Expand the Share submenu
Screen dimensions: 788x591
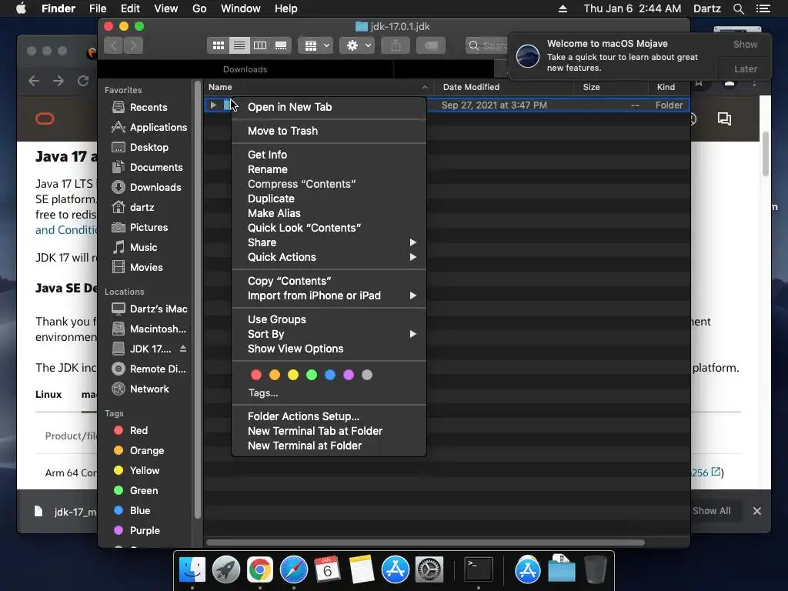click(x=329, y=242)
